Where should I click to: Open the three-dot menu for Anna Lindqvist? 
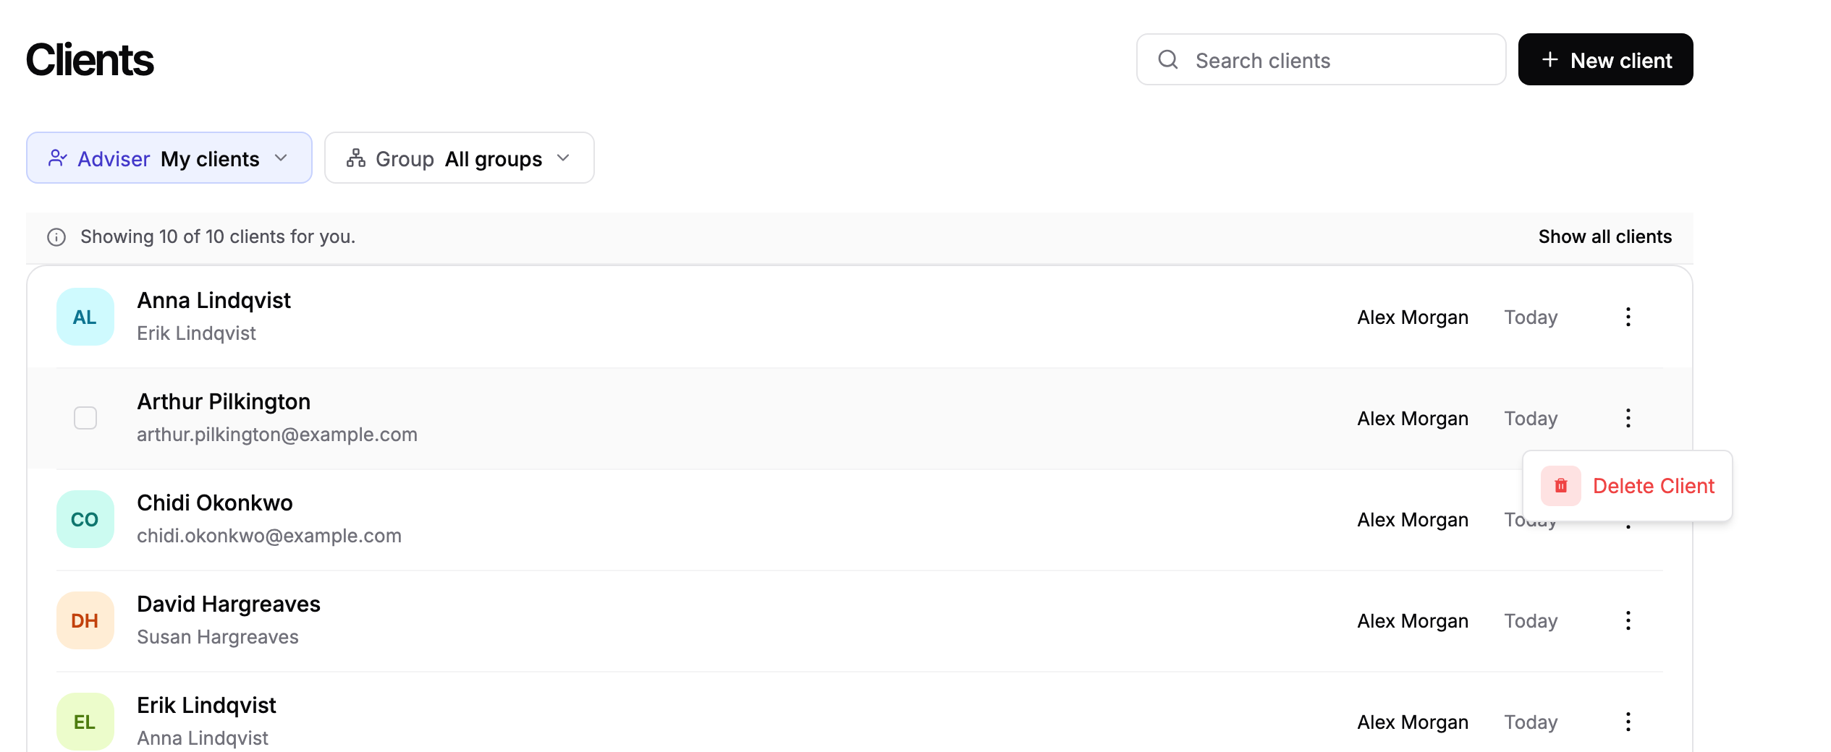(1628, 317)
